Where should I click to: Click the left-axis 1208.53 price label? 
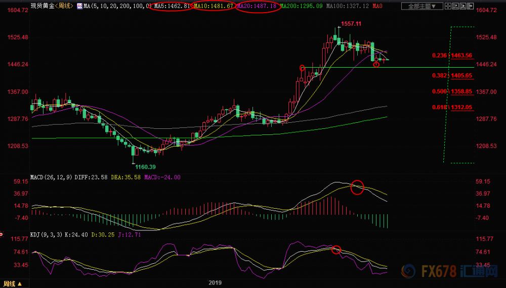pyautogui.click(x=18, y=146)
